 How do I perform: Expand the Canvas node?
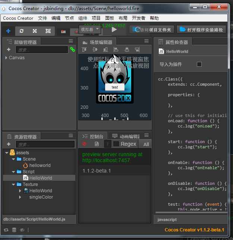(6, 58)
